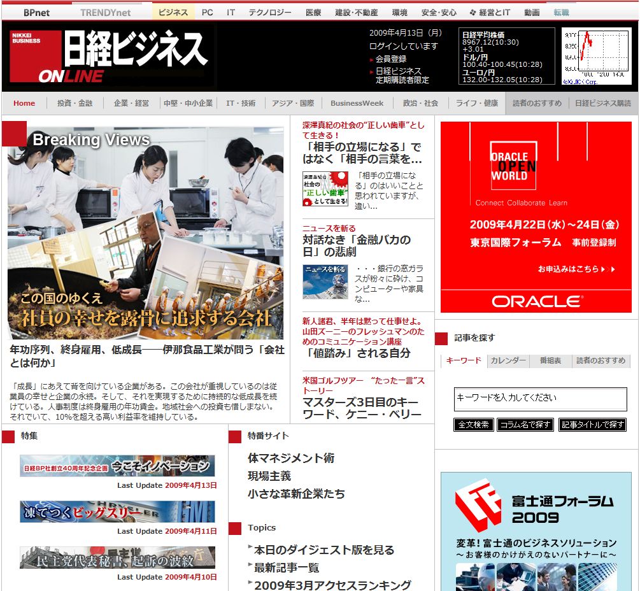The height and width of the screenshot is (591, 640).
Task: Open the 投資・金融 navigation item
Action: pos(75,103)
